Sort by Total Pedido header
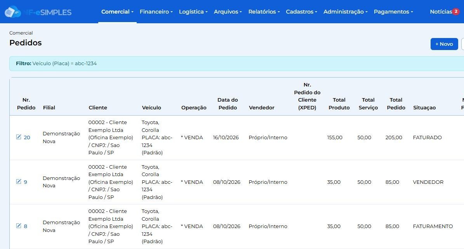The height and width of the screenshot is (249, 464). click(396, 104)
